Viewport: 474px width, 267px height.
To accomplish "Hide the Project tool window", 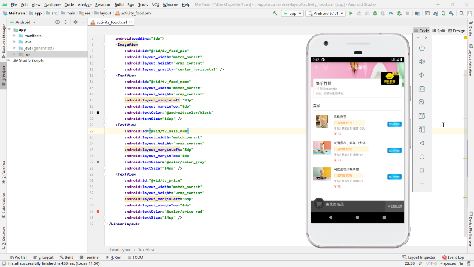I will tap(84, 22).
